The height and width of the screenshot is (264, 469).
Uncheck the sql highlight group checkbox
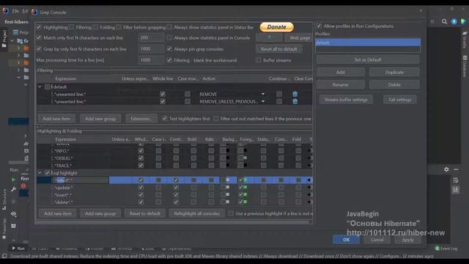(47, 173)
